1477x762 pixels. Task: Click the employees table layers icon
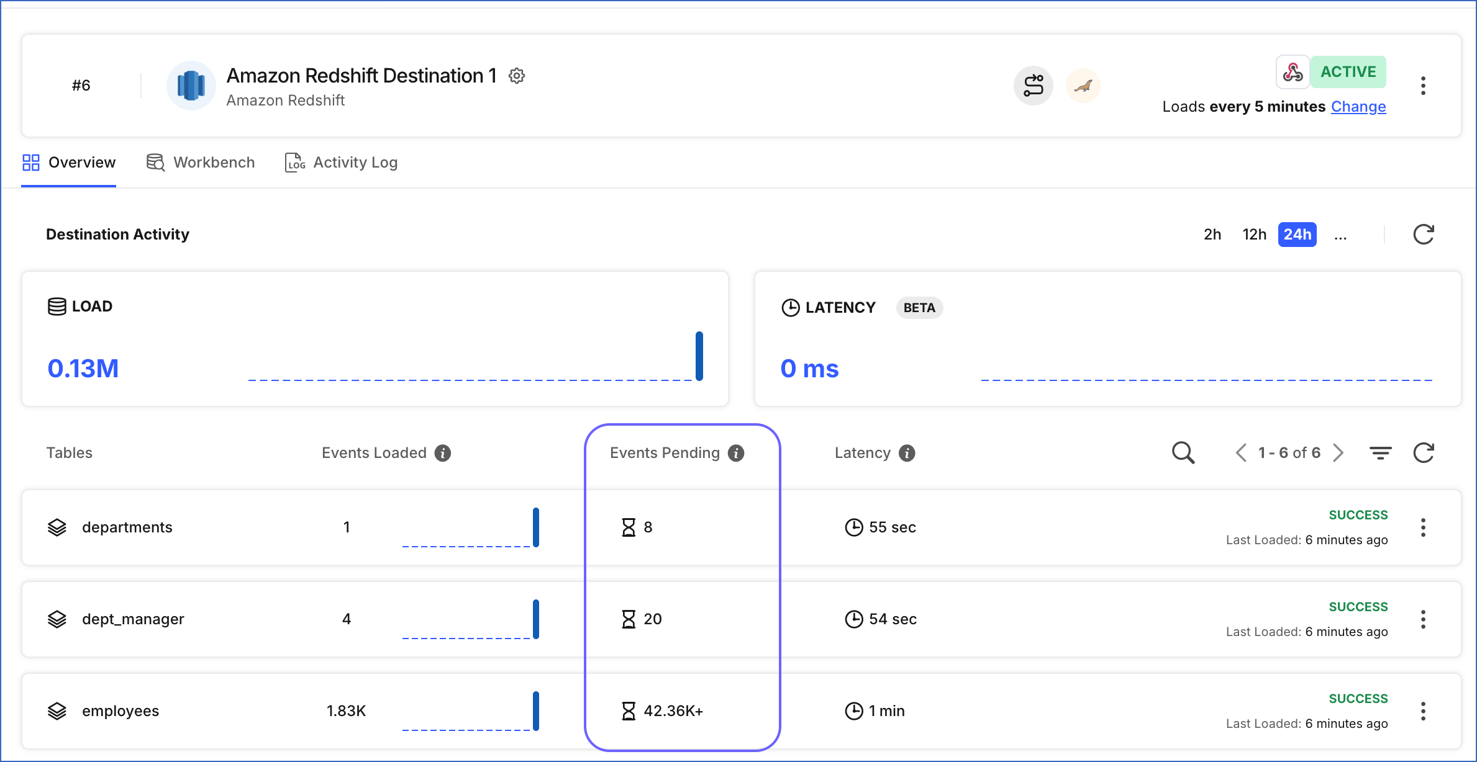57,711
